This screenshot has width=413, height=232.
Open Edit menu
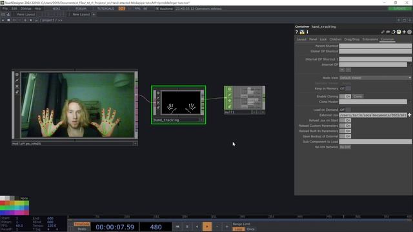[14, 8]
